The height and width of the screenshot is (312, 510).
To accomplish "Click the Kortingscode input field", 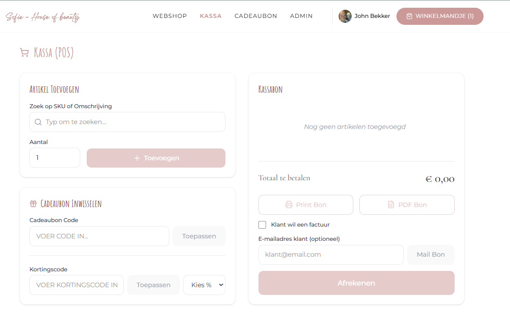I will click(77, 285).
